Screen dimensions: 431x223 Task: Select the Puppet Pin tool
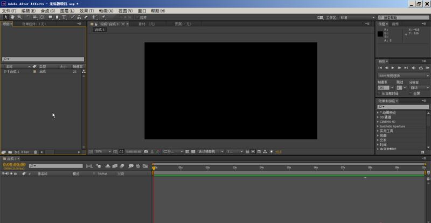pyautogui.click(x=103, y=17)
